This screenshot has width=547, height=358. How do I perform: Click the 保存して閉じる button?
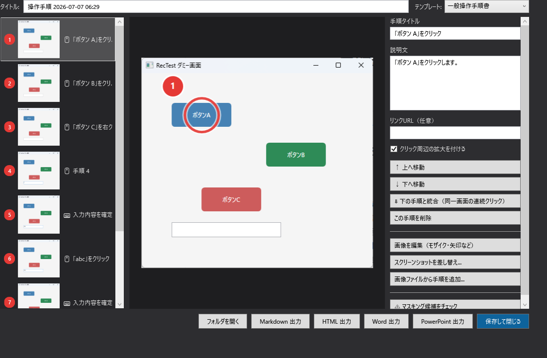[503, 321]
